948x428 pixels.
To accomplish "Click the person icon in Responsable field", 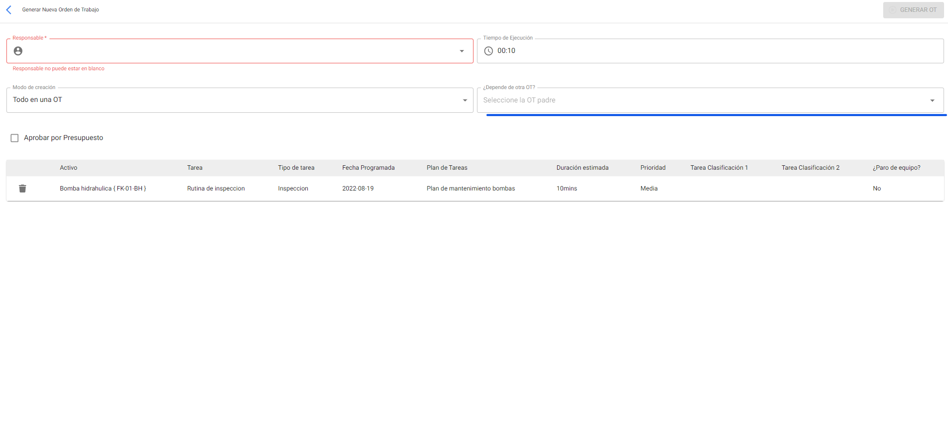I will click(x=18, y=51).
